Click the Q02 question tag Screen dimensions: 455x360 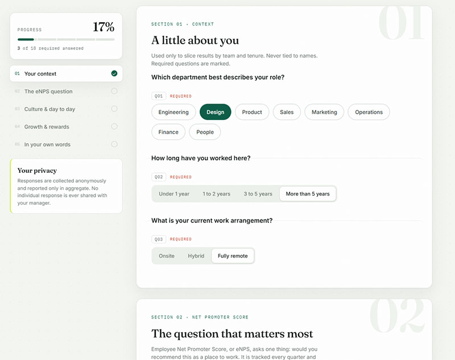pos(159,177)
